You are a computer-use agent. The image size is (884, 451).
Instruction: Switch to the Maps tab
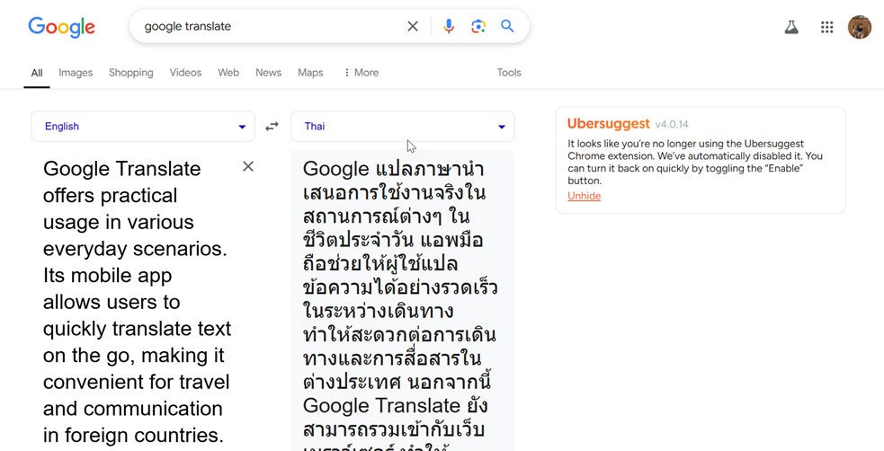pyautogui.click(x=310, y=73)
